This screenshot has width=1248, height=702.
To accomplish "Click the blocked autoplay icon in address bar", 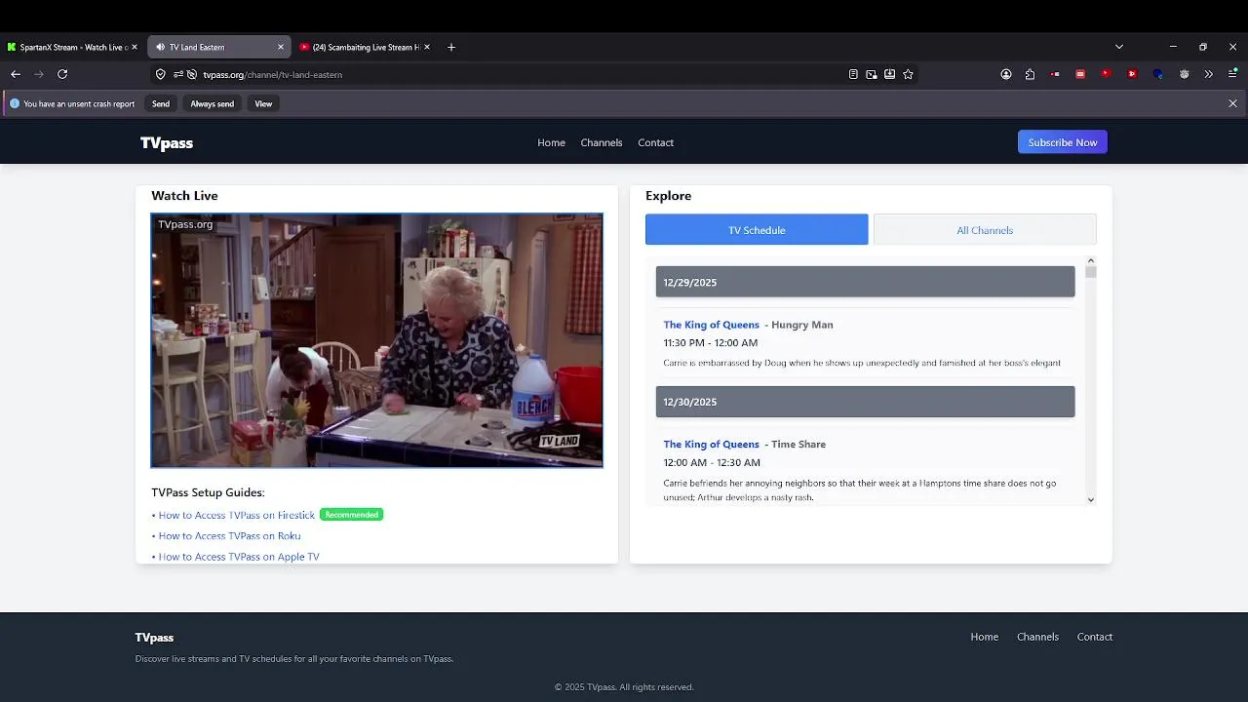I will pos(192,74).
